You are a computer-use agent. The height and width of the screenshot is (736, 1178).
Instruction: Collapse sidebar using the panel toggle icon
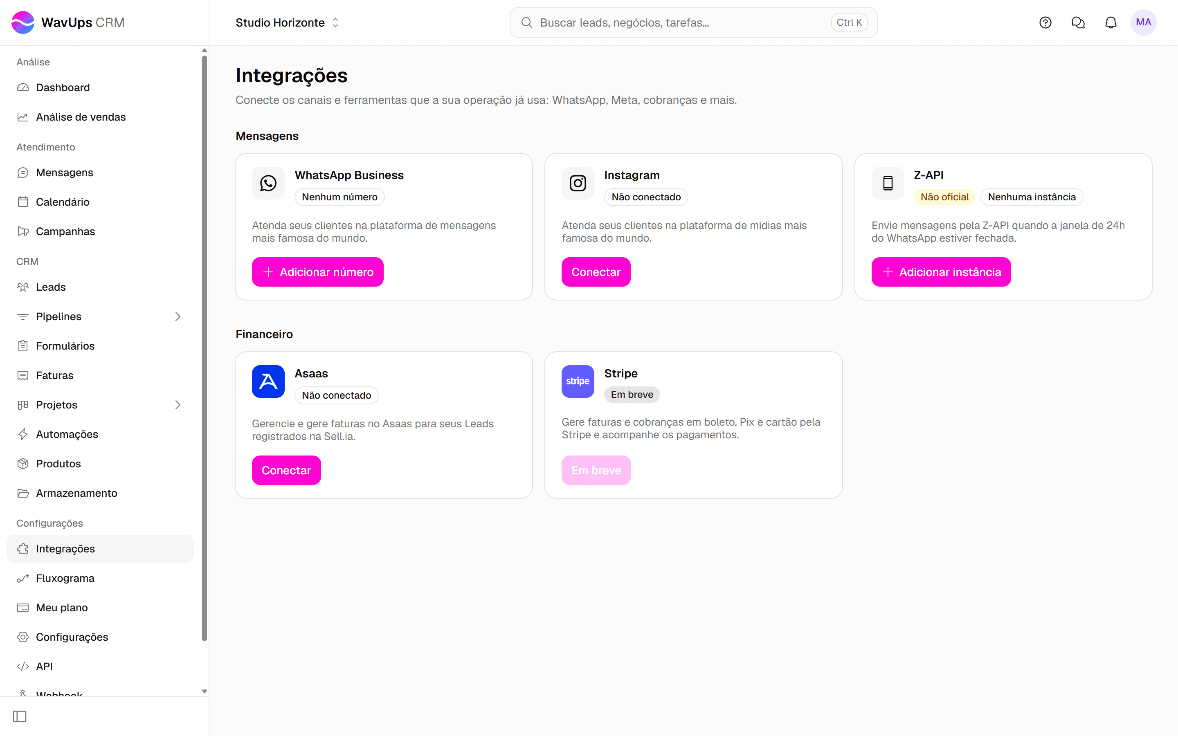click(20, 716)
